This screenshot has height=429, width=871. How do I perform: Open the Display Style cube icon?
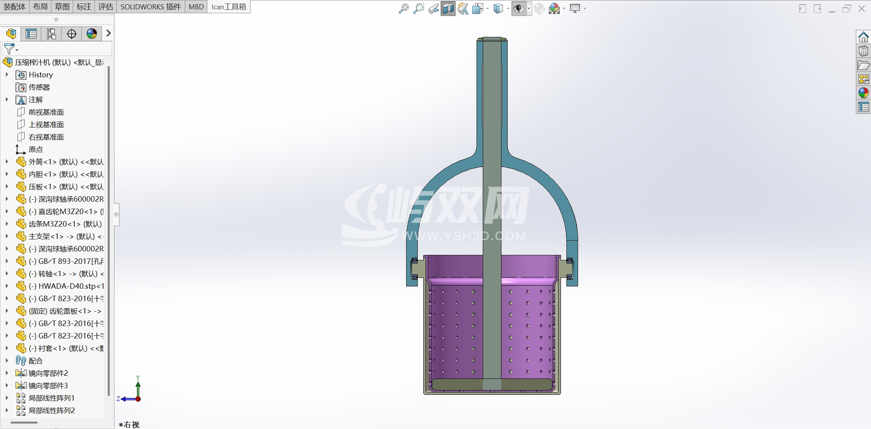[x=498, y=8]
